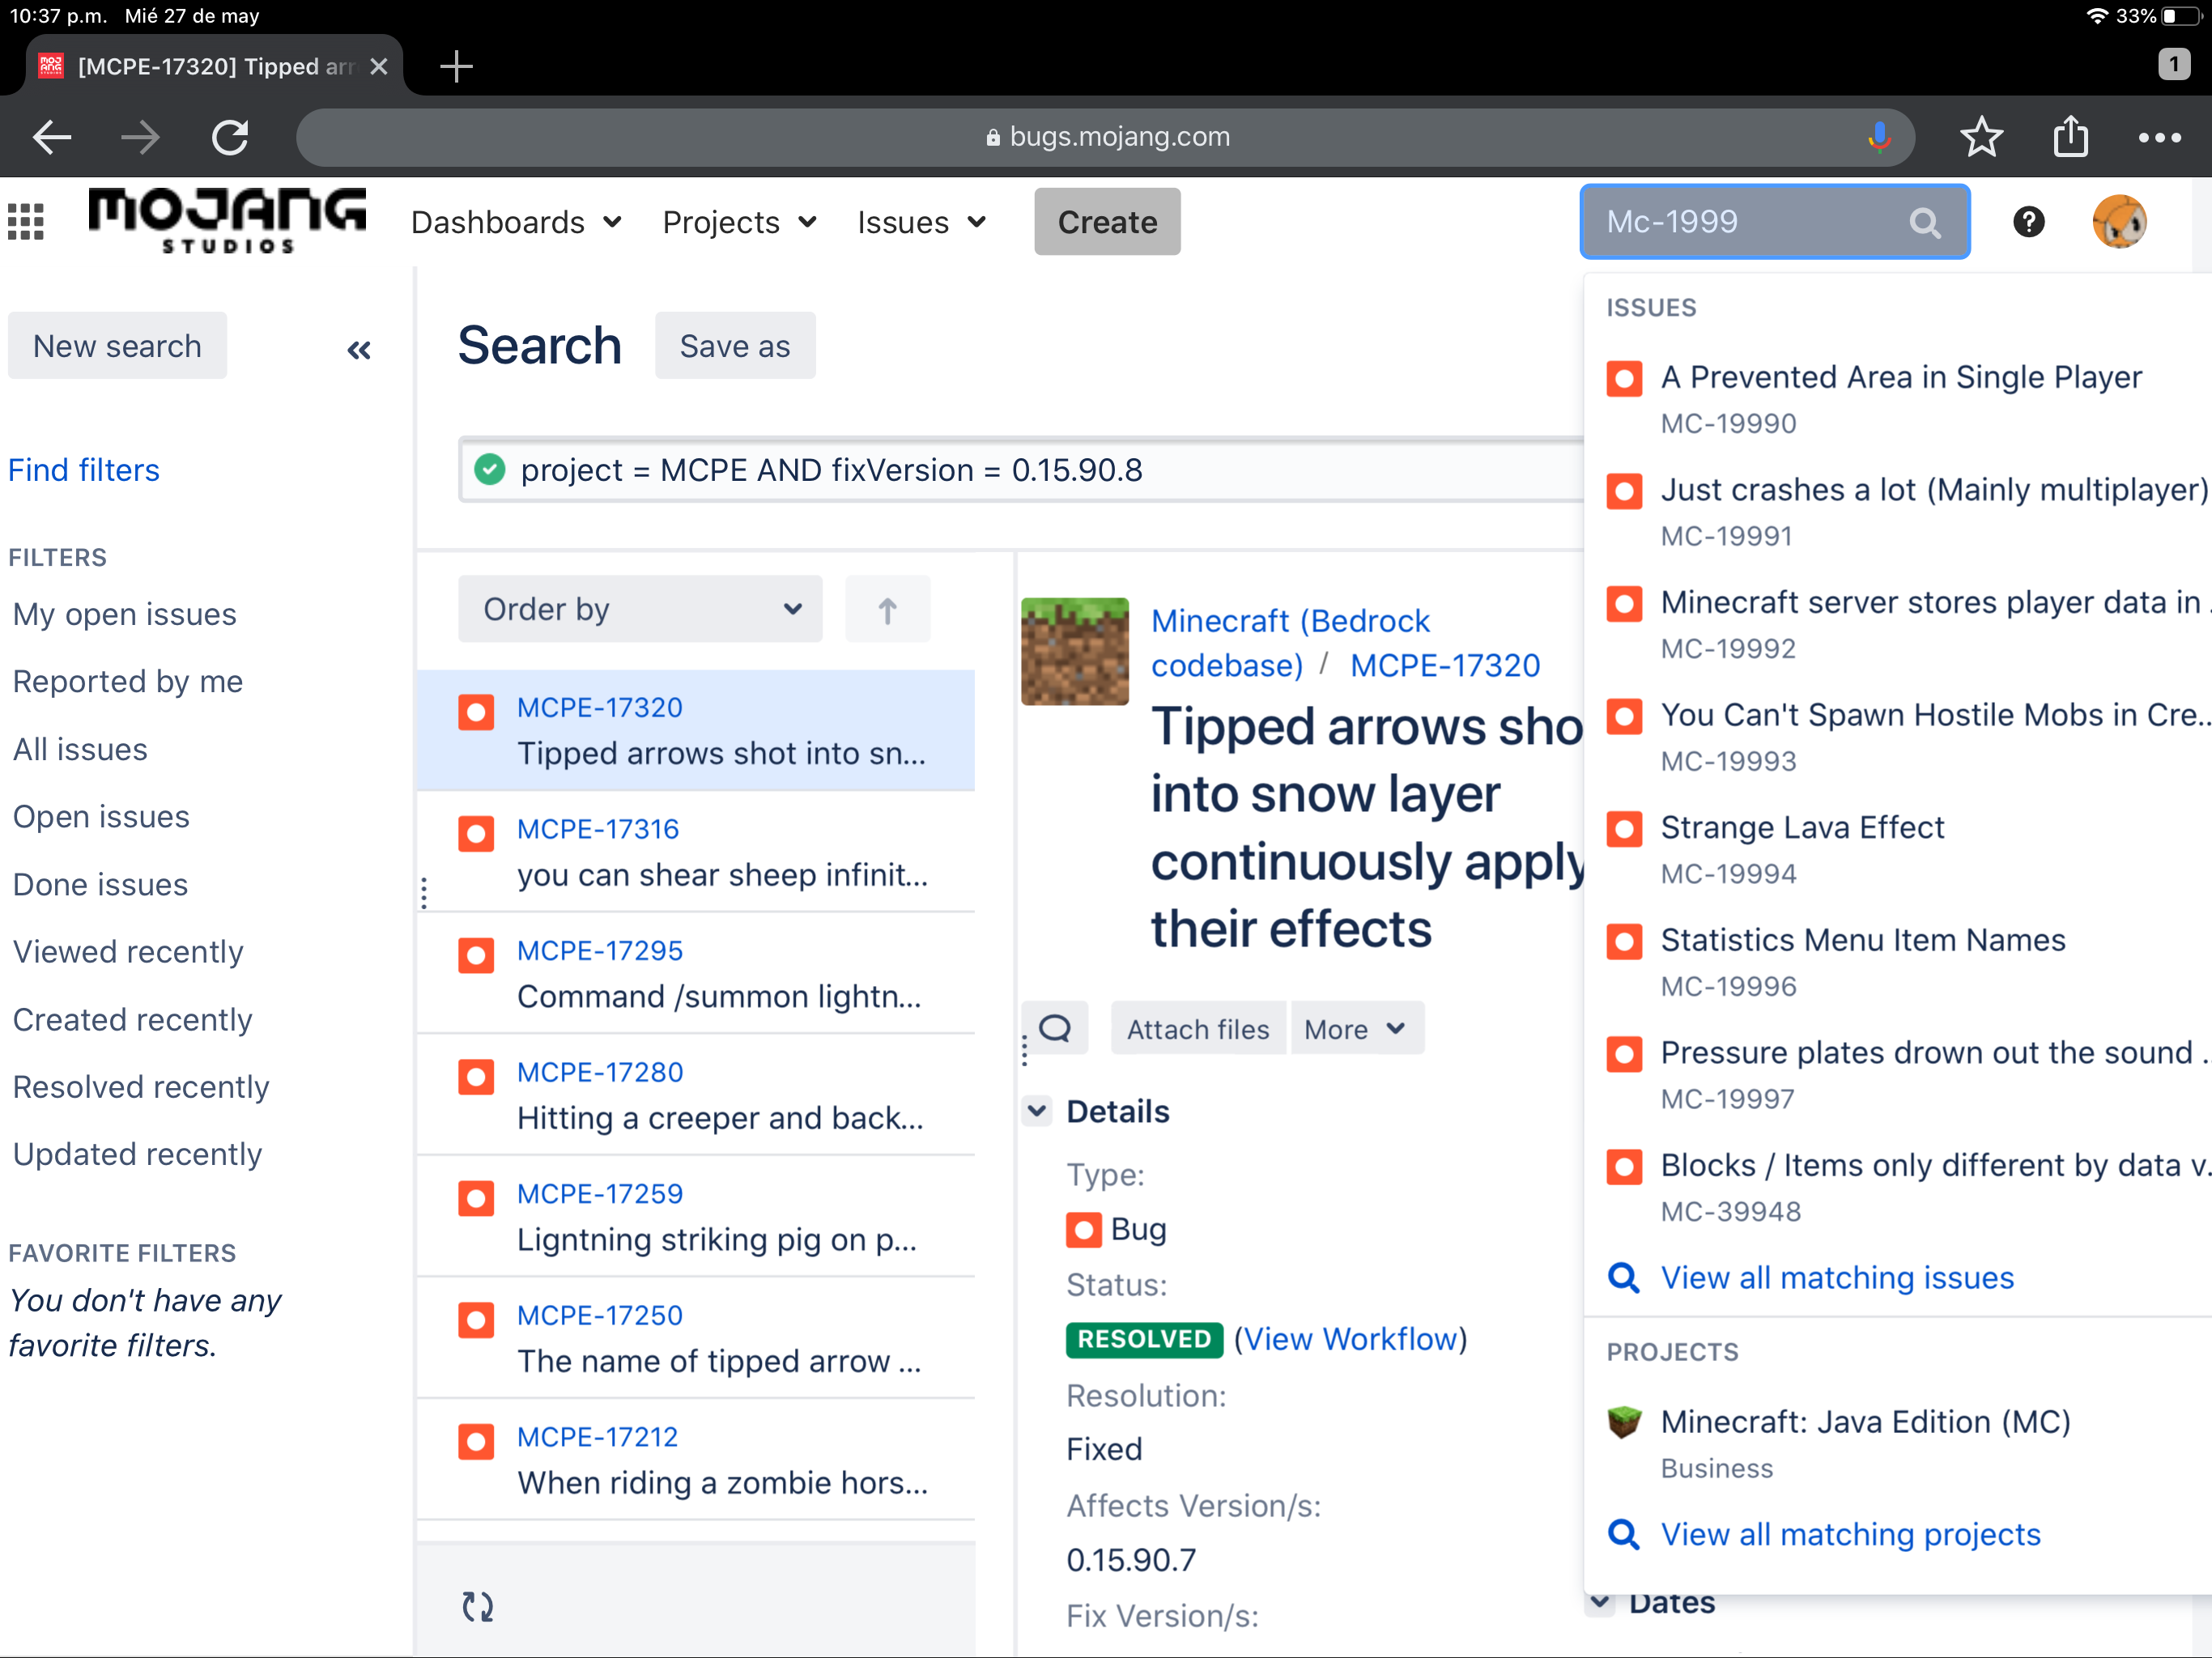Image resolution: width=2212 pixels, height=1658 pixels.
Task: Tap the browser share icon
Action: (x=2070, y=137)
